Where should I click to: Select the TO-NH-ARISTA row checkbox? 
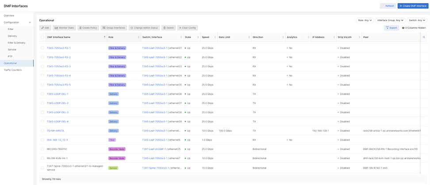[x=42, y=131]
